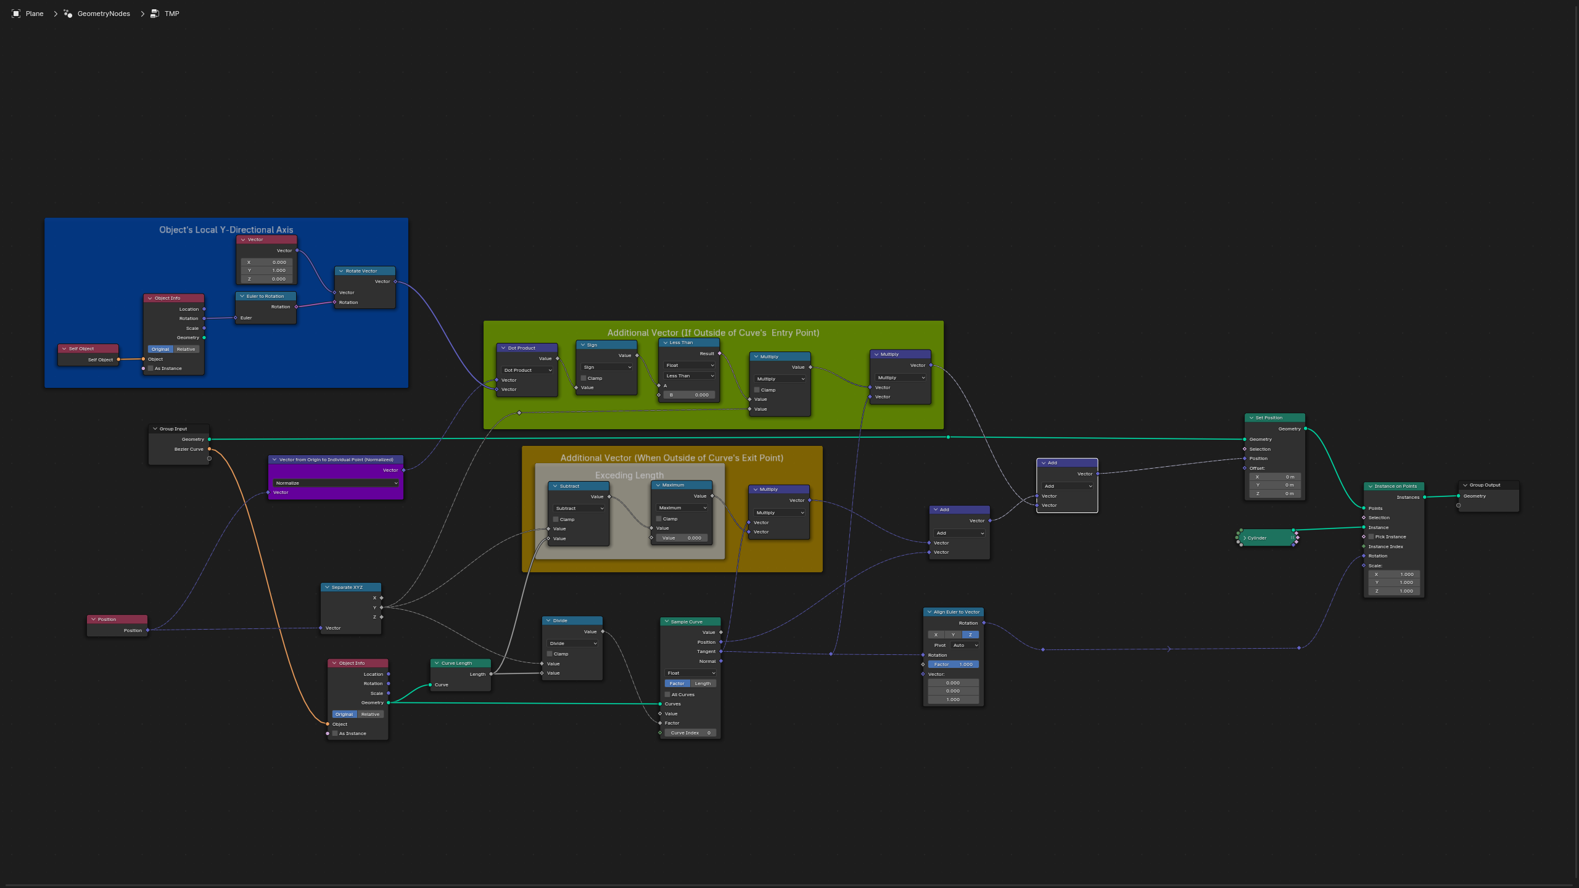Enable Clamp checkbox in Subtract node
1579x888 pixels.
tap(556, 519)
